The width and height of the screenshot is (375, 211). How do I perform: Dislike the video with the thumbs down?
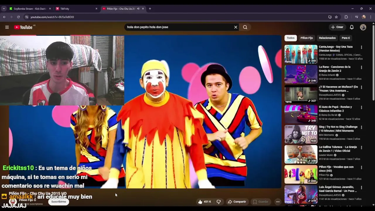pos(219,202)
